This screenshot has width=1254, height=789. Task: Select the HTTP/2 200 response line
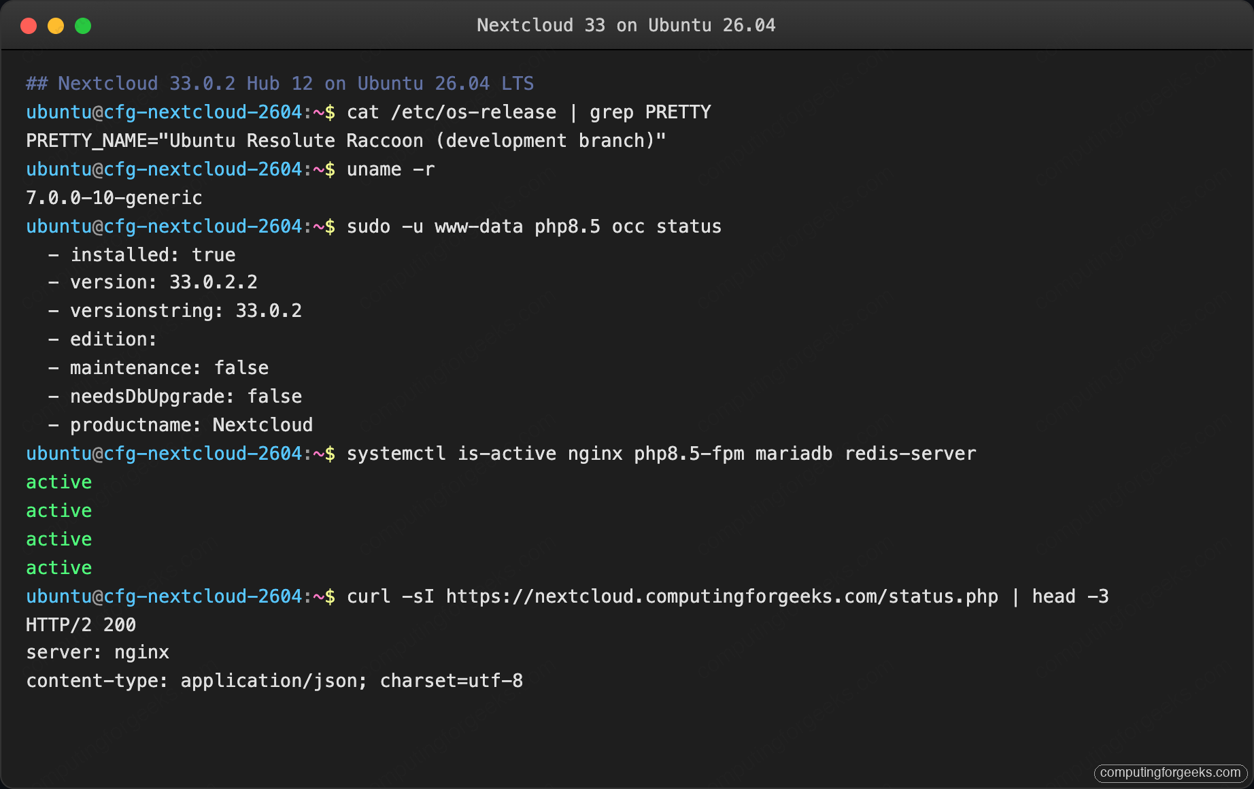pyautogui.click(x=81, y=624)
